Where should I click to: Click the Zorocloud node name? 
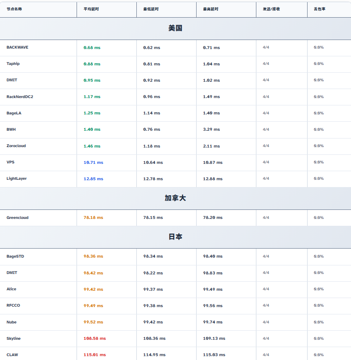tap(16, 146)
